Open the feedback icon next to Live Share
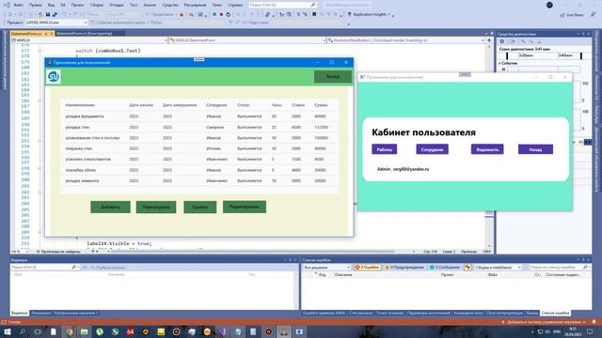 pos(594,15)
